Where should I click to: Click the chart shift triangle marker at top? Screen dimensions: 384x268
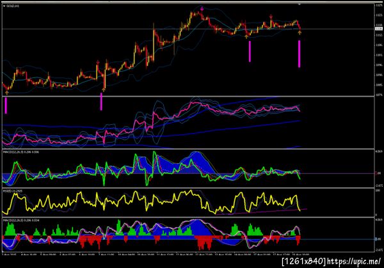pos(300,4)
